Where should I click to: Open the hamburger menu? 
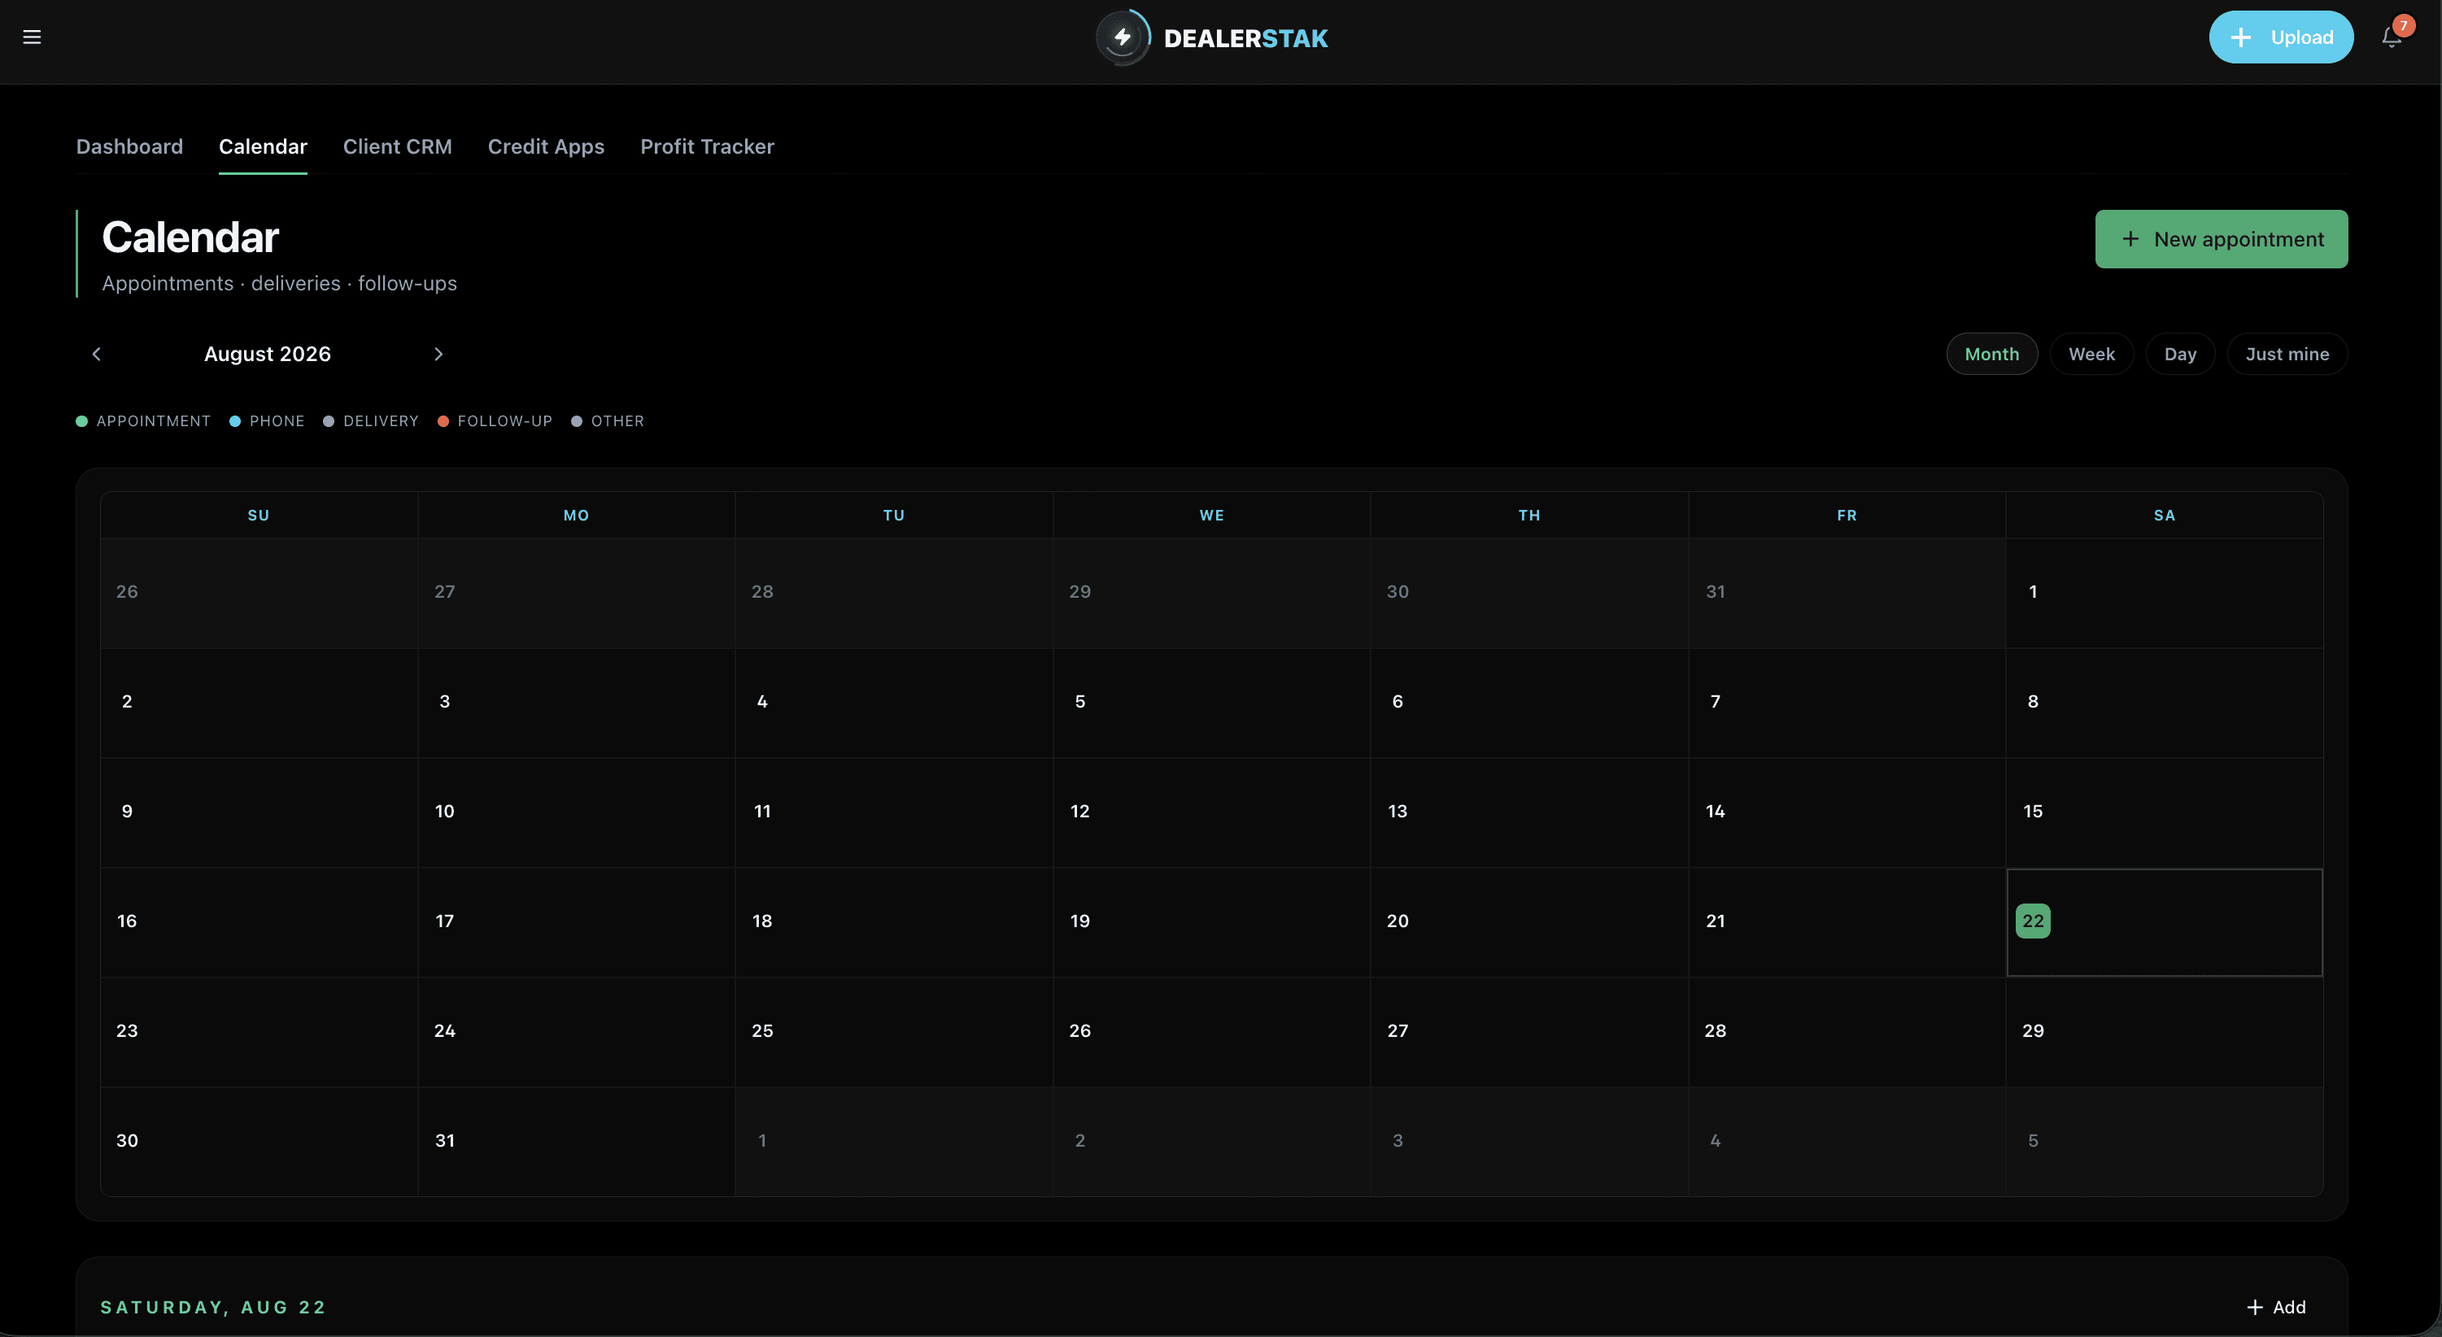coord(33,37)
